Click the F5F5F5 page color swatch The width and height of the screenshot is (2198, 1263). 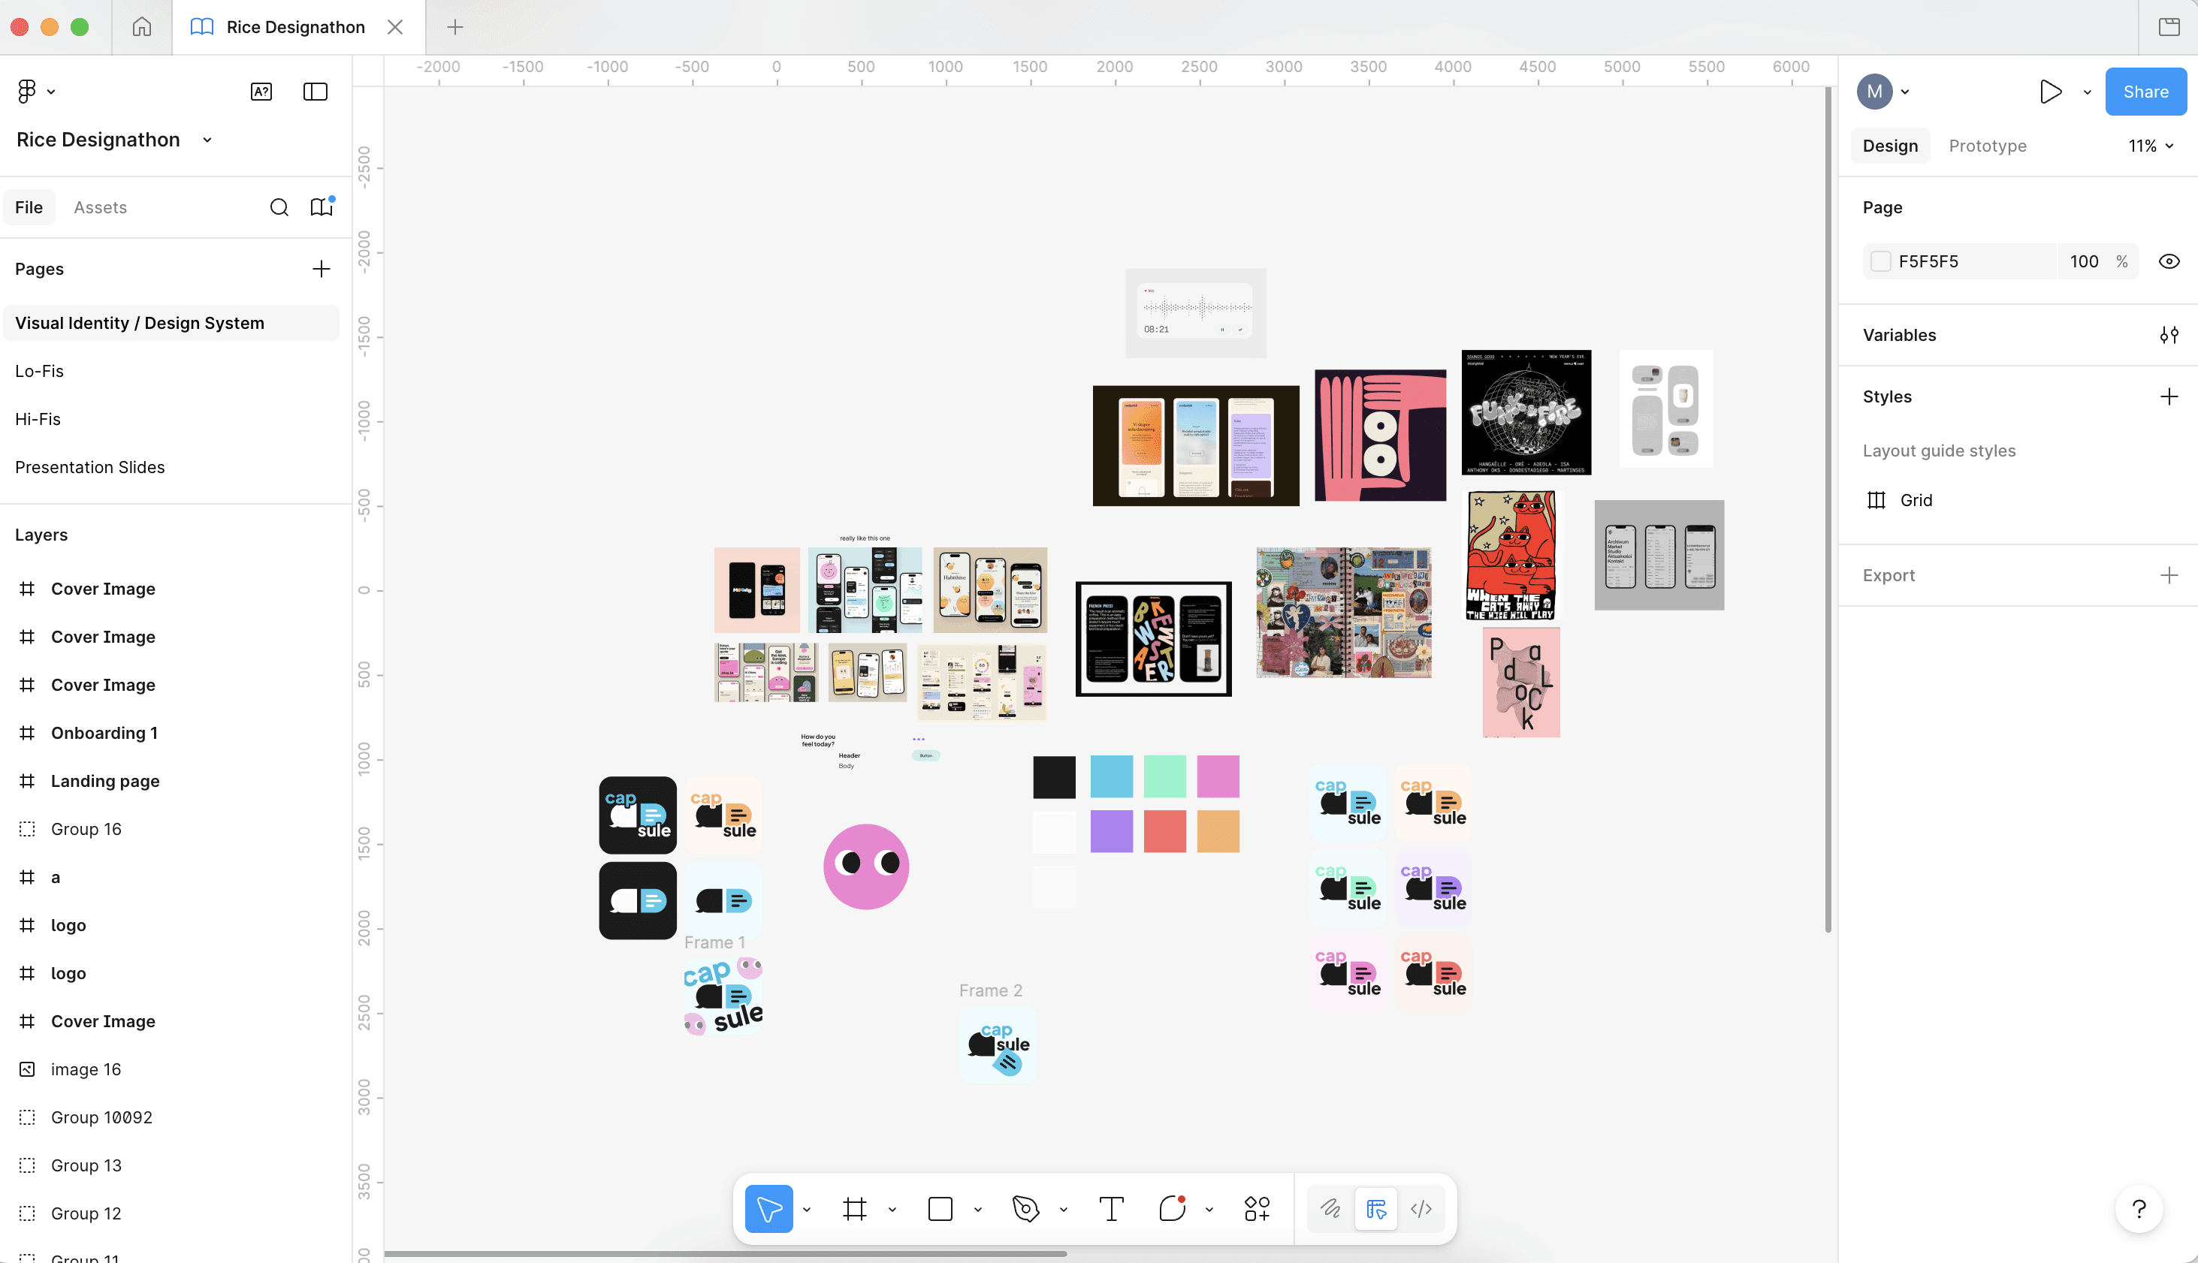tap(1880, 262)
